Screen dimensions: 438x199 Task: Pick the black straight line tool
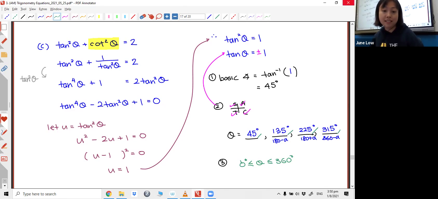coord(23,17)
